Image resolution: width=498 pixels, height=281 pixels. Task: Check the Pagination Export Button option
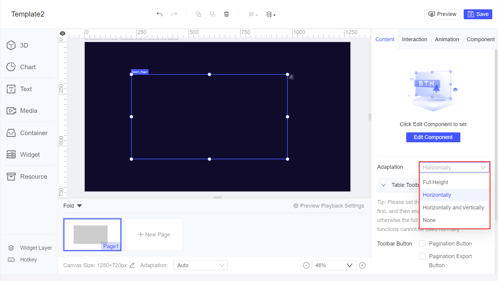(422, 256)
